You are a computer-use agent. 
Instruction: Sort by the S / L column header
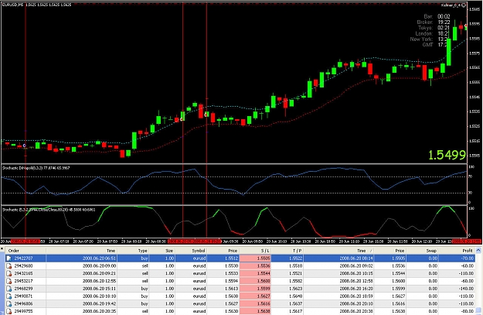255,251
